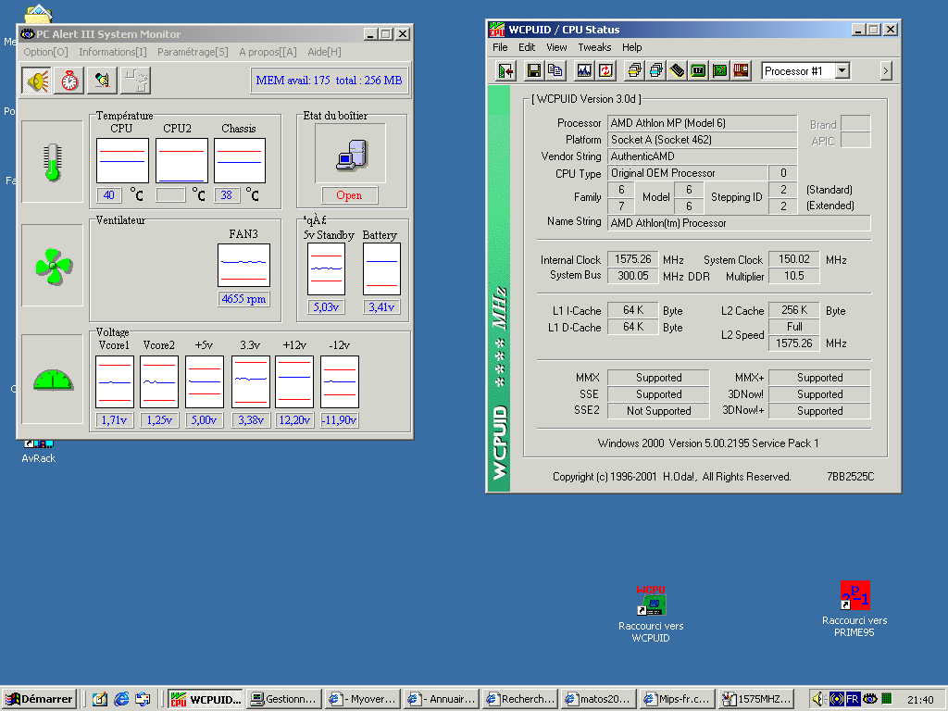
Task: Click the thermometer temperature panel icon
Action: [x=53, y=161]
